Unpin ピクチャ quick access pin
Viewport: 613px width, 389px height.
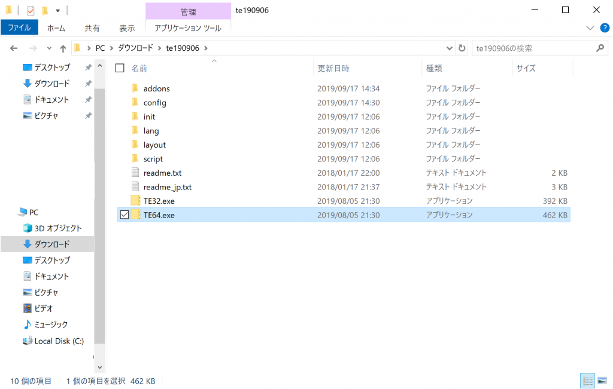click(89, 115)
